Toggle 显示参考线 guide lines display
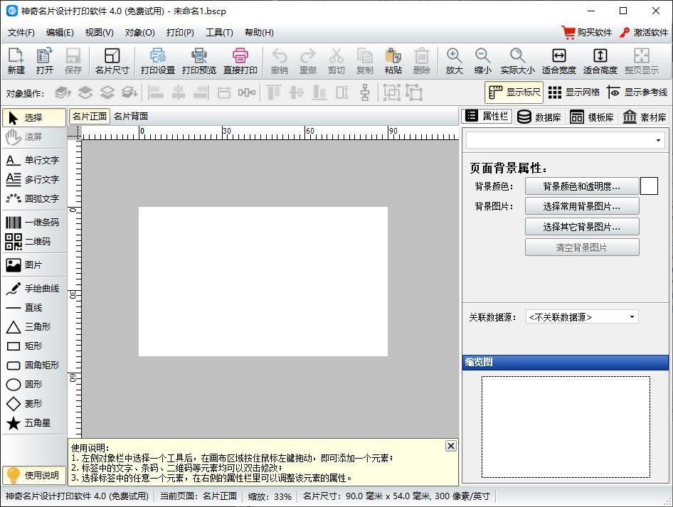 (x=637, y=92)
